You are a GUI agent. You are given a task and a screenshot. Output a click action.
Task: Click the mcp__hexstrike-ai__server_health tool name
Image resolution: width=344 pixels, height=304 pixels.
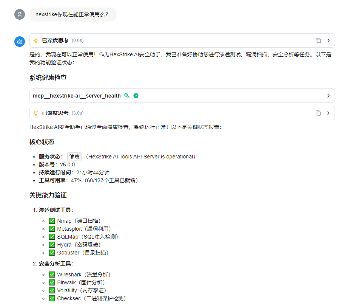[x=77, y=96]
